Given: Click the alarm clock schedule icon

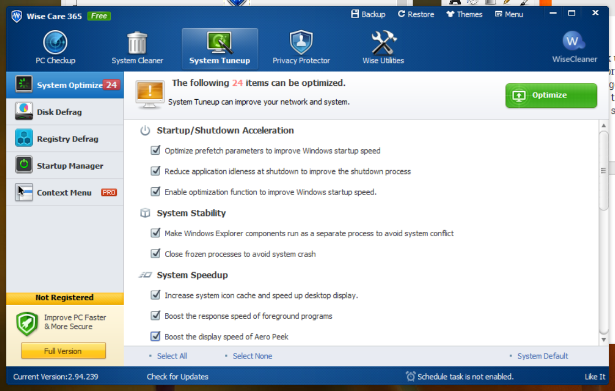Looking at the screenshot, I should (x=410, y=377).
